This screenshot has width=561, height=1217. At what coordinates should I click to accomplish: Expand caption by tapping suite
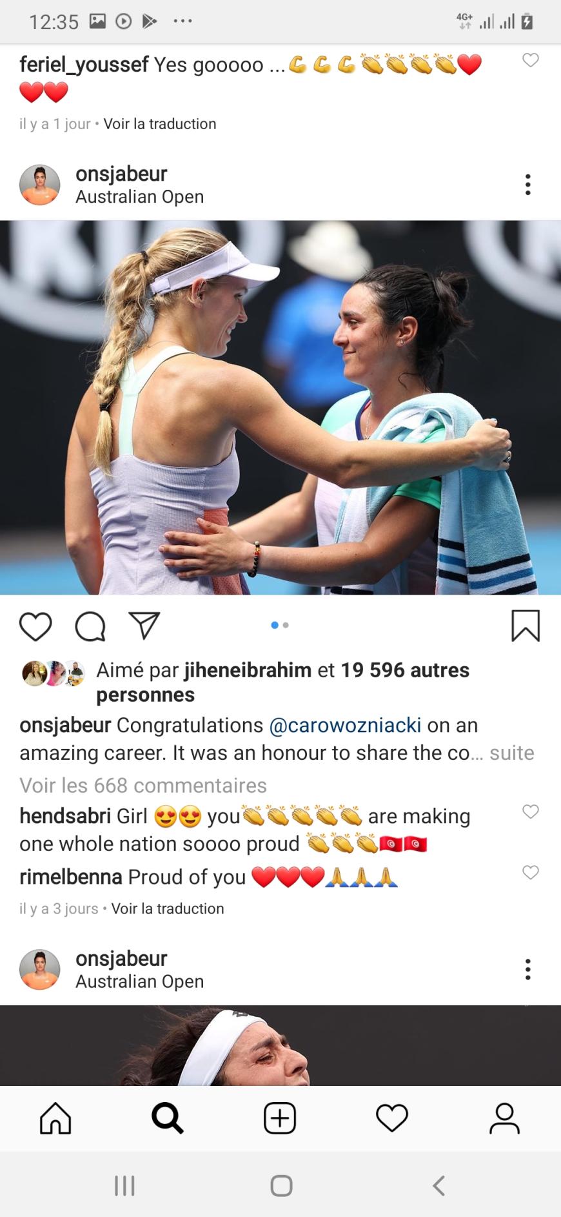(512, 753)
